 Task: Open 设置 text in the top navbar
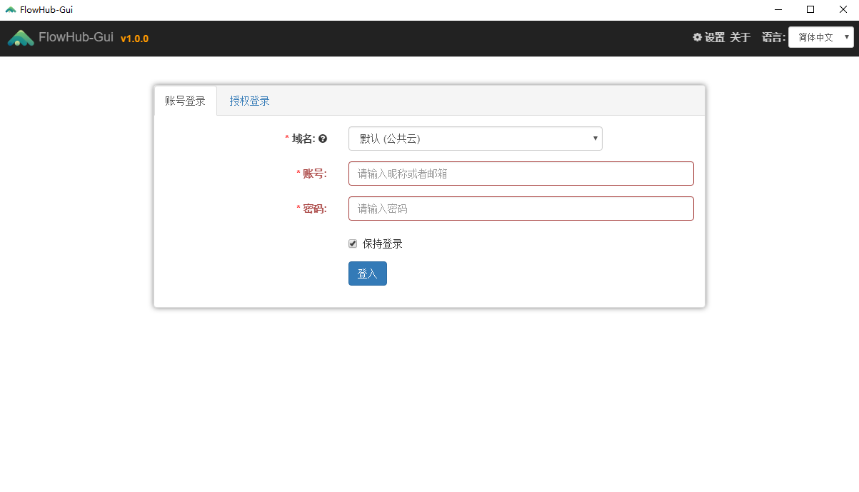(x=714, y=37)
